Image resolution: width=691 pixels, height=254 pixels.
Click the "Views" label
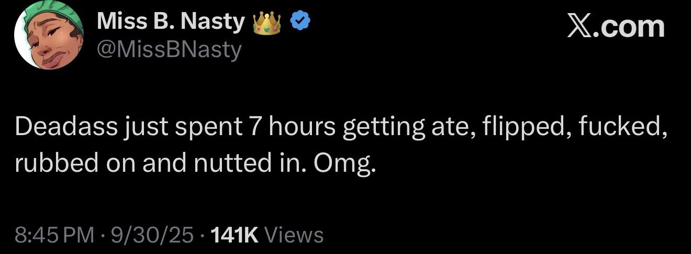coord(294,235)
